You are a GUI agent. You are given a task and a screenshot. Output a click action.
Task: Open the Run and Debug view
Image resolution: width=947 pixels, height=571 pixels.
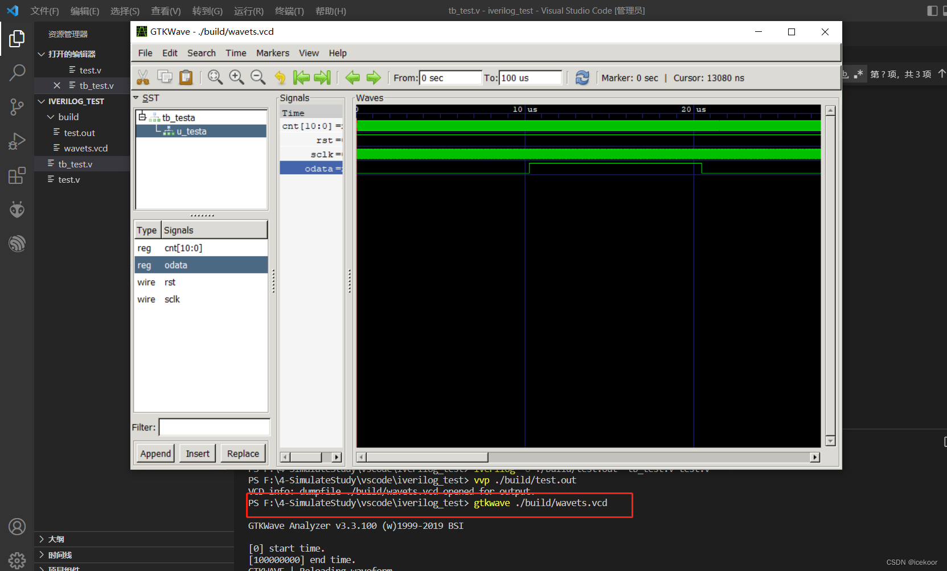click(x=17, y=141)
